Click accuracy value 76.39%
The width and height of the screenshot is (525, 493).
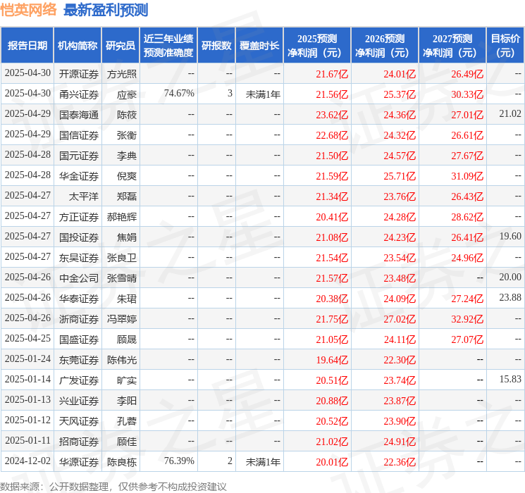179,461
